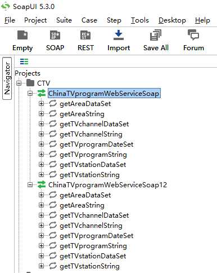Expand Soap12 getTVprogramString operation
Viewport: 217px width, 273px height.
point(41,245)
